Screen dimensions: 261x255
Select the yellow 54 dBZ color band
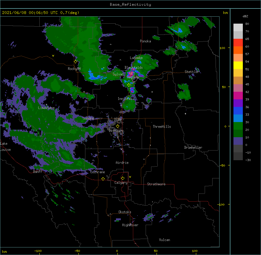[x=238, y=65]
